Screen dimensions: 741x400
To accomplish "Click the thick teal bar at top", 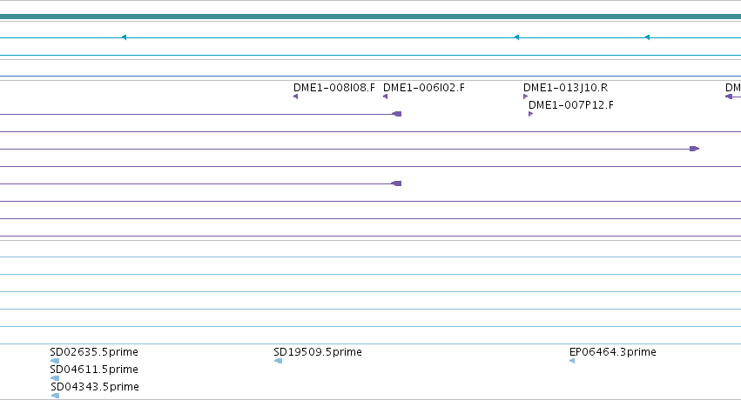I will pyautogui.click(x=371, y=17).
